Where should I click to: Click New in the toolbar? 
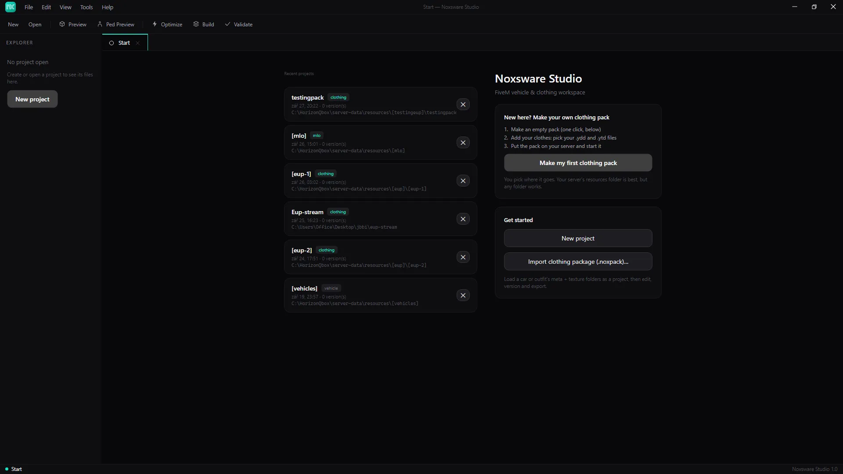[x=13, y=25]
